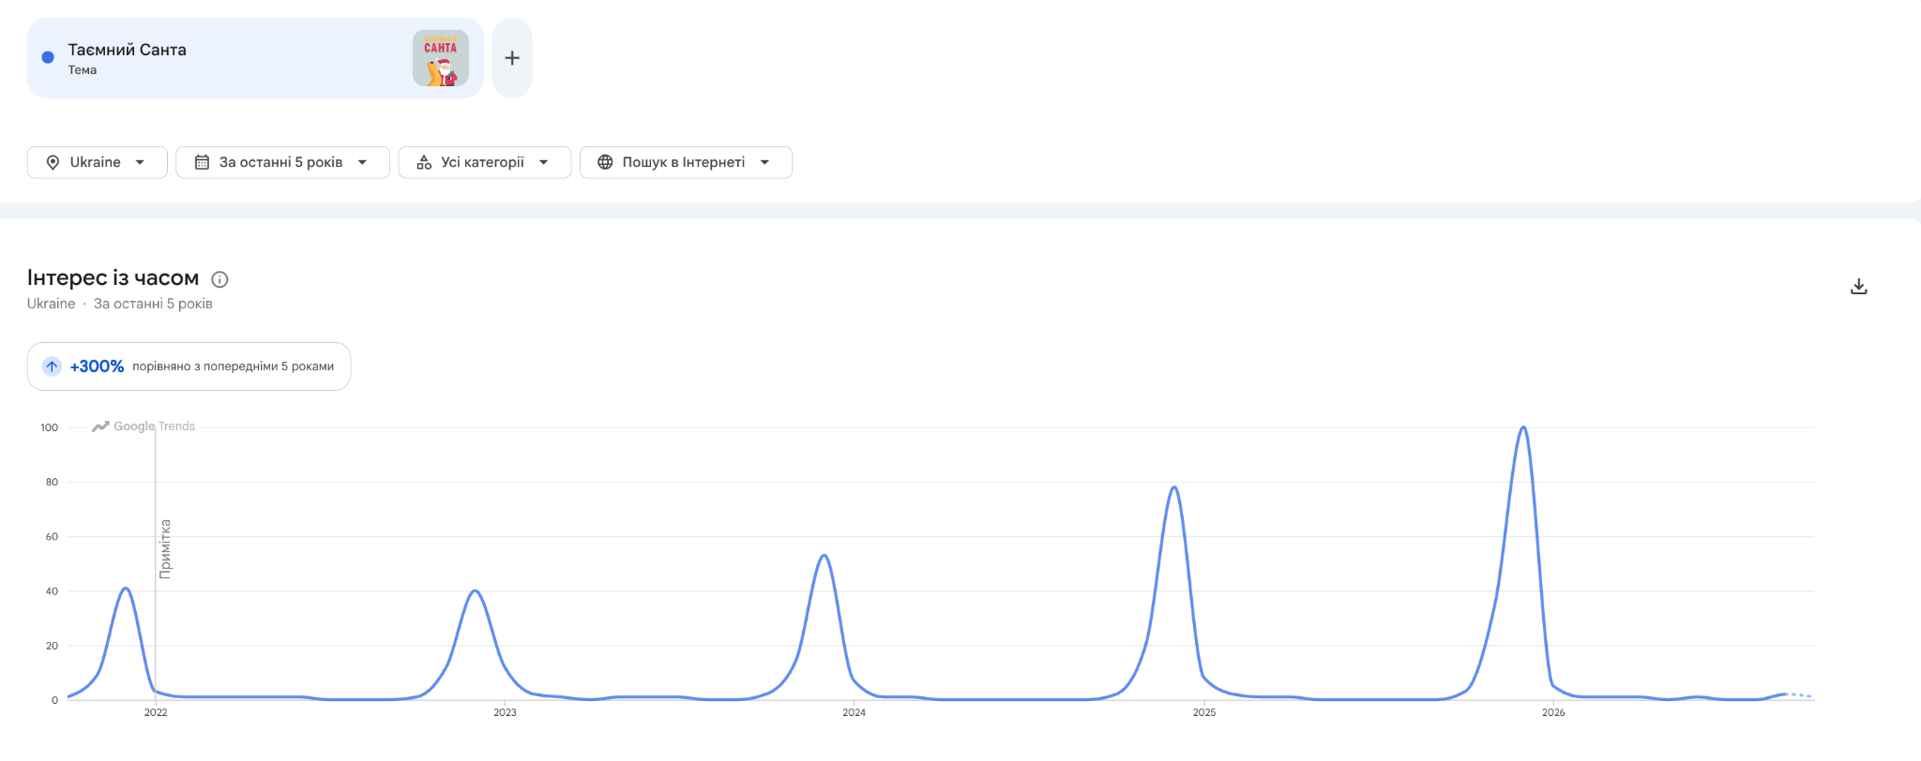Open the Ukraine region dropdown

[x=98, y=162]
